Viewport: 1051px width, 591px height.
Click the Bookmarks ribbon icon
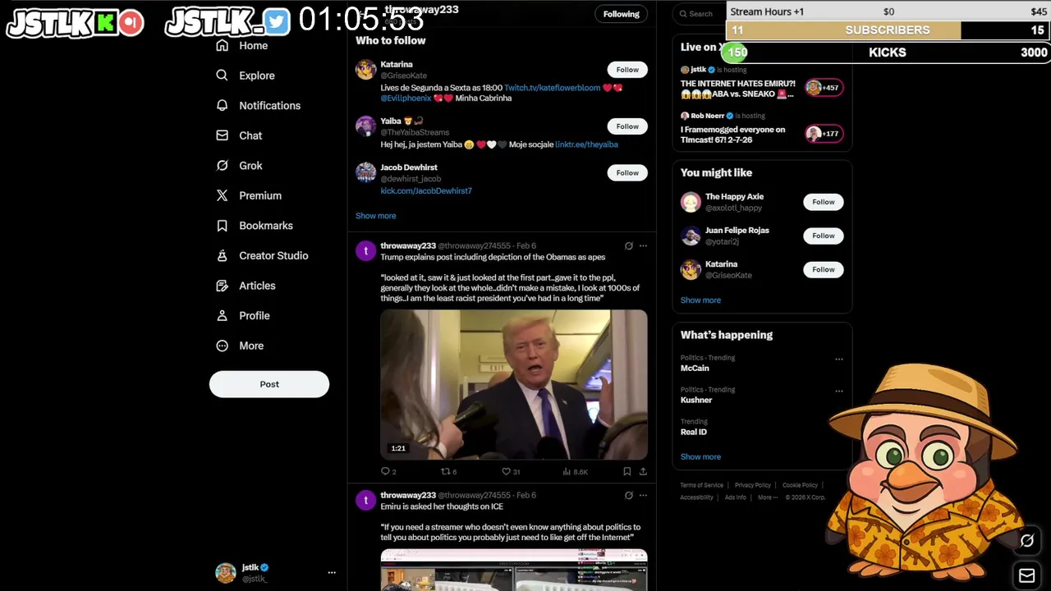pos(222,226)
